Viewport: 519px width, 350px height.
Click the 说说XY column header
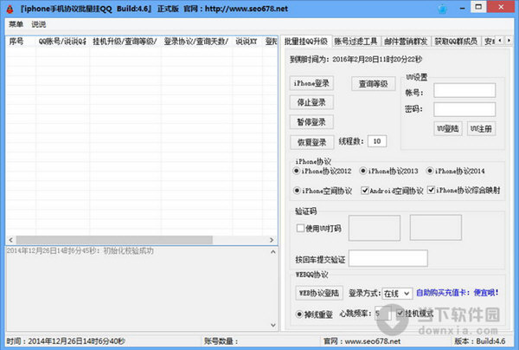[247, 42]
